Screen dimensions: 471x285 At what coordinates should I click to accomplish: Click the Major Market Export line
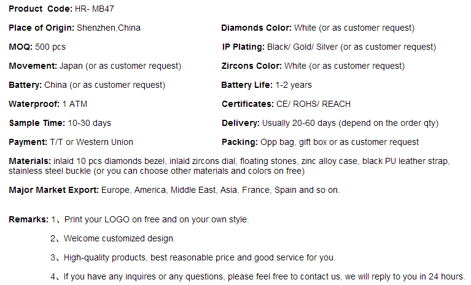pyautogui.click(x=174, y=190)
